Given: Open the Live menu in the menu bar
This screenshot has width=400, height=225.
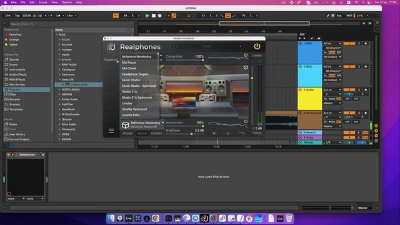Looking at the screenshot, I should 14,2.
